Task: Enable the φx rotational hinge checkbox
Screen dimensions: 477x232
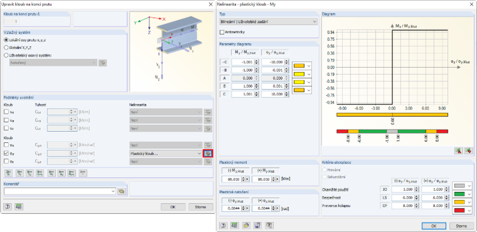Action: 6,145
